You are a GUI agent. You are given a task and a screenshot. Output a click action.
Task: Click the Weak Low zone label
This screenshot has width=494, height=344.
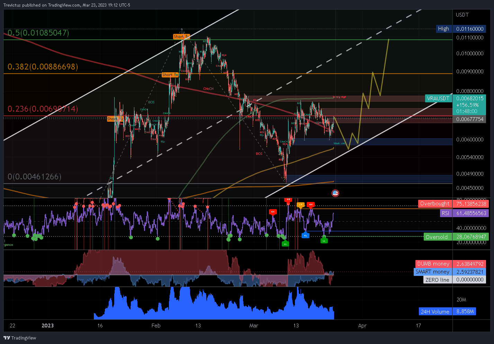(339, 143)
